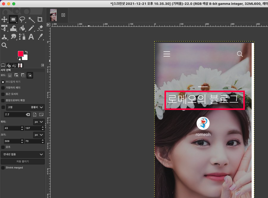Open the 안내선 없음 guides dropdown
The height and width of the screenshot is (198, 268).
pos(23,154)
